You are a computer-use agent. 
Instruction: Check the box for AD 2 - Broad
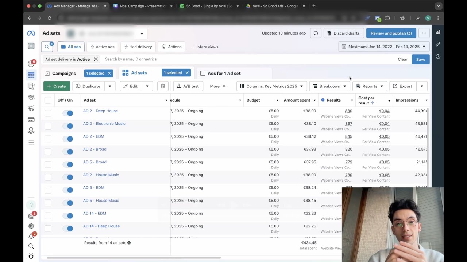coord(48,152)
